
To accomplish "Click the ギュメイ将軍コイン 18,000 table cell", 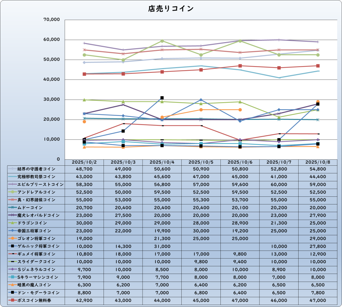I will click(x=123, y=254).
